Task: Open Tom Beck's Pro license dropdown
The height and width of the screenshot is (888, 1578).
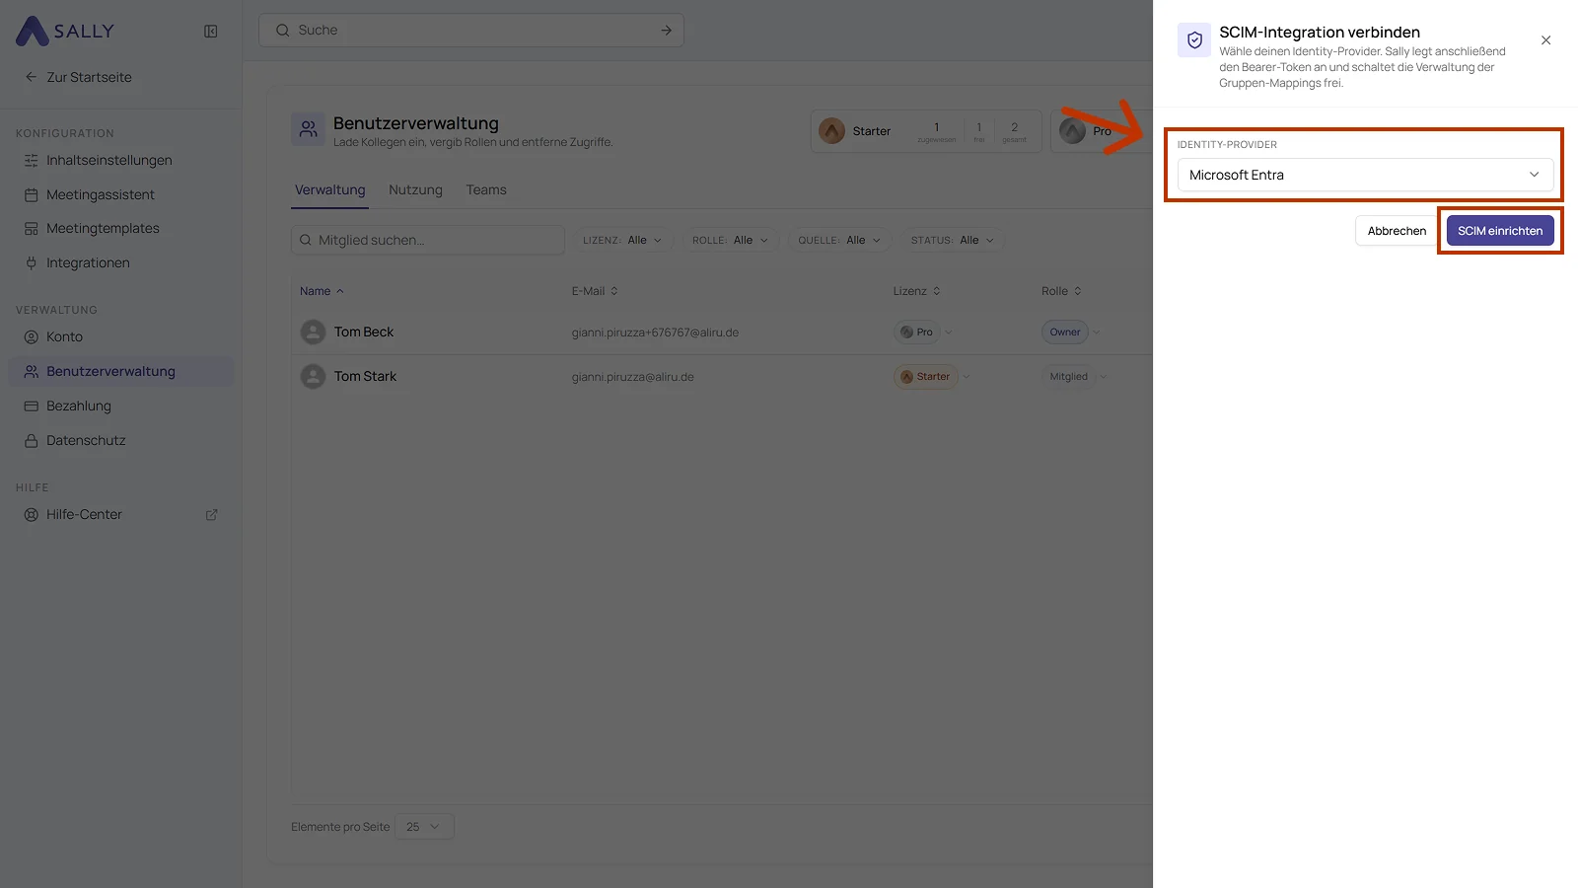Action: 923,333
